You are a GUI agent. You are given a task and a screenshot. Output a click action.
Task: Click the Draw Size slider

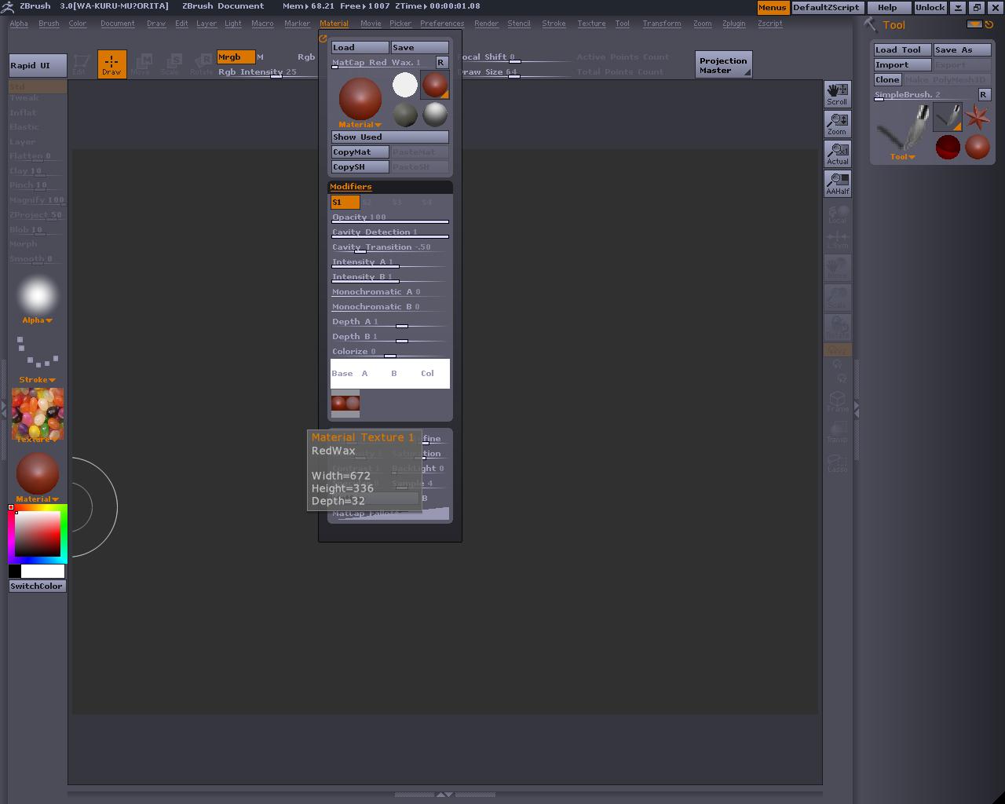coord(514,72)
